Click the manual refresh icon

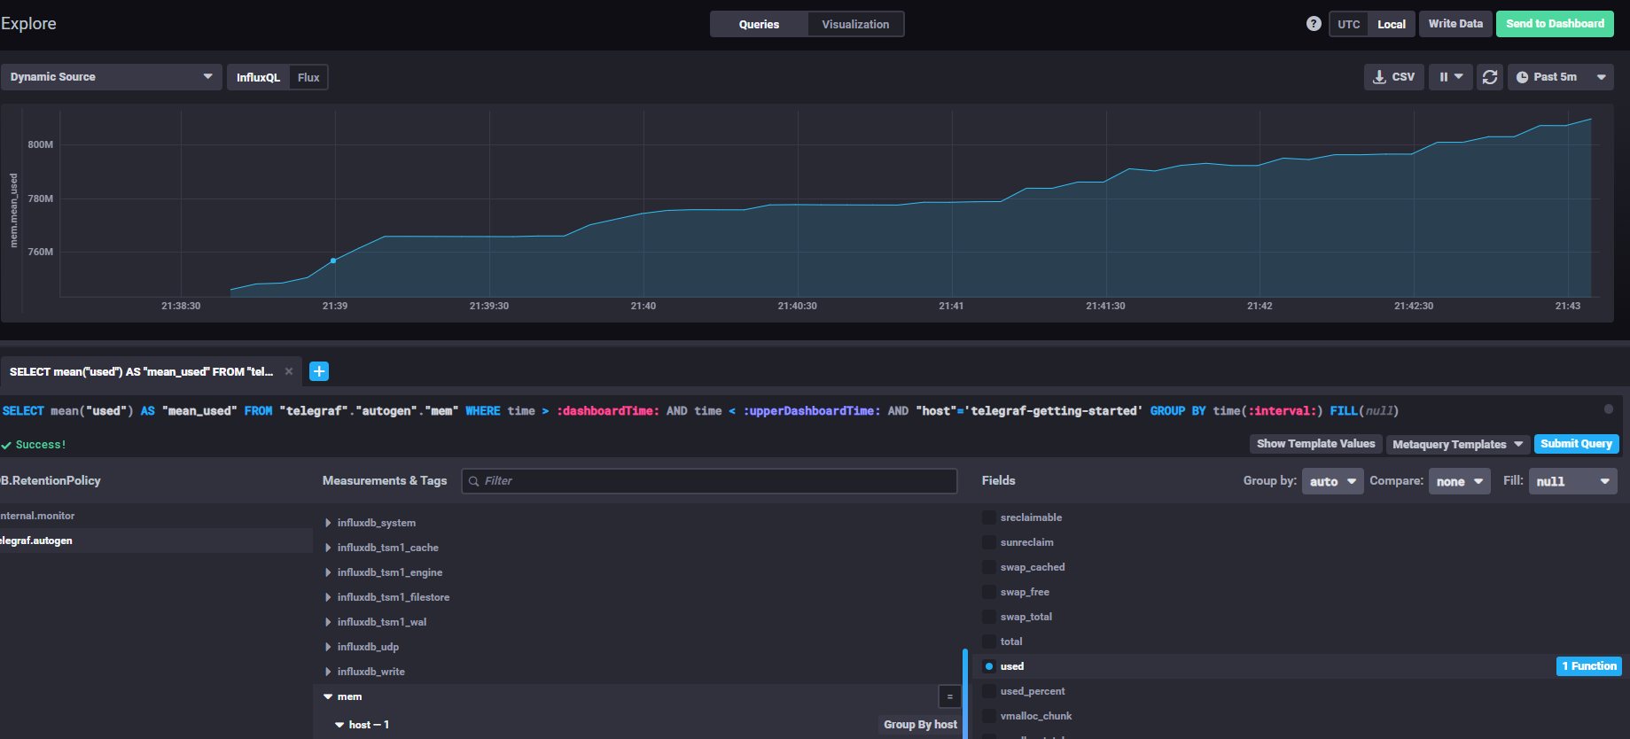pyautogui.click(x=1490, y=77)
